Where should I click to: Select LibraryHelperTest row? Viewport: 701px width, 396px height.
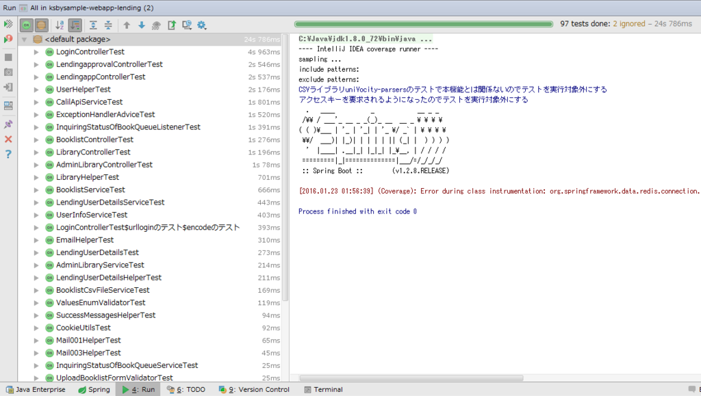pos(150,177)
